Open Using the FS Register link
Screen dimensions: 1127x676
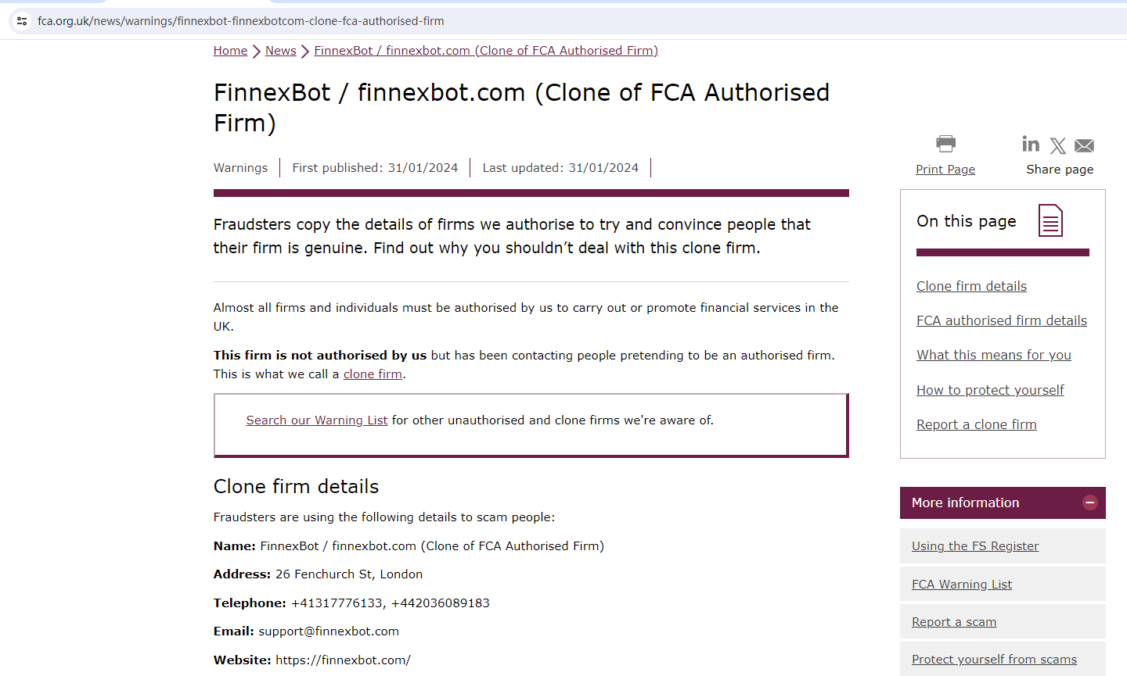[974, 546]
